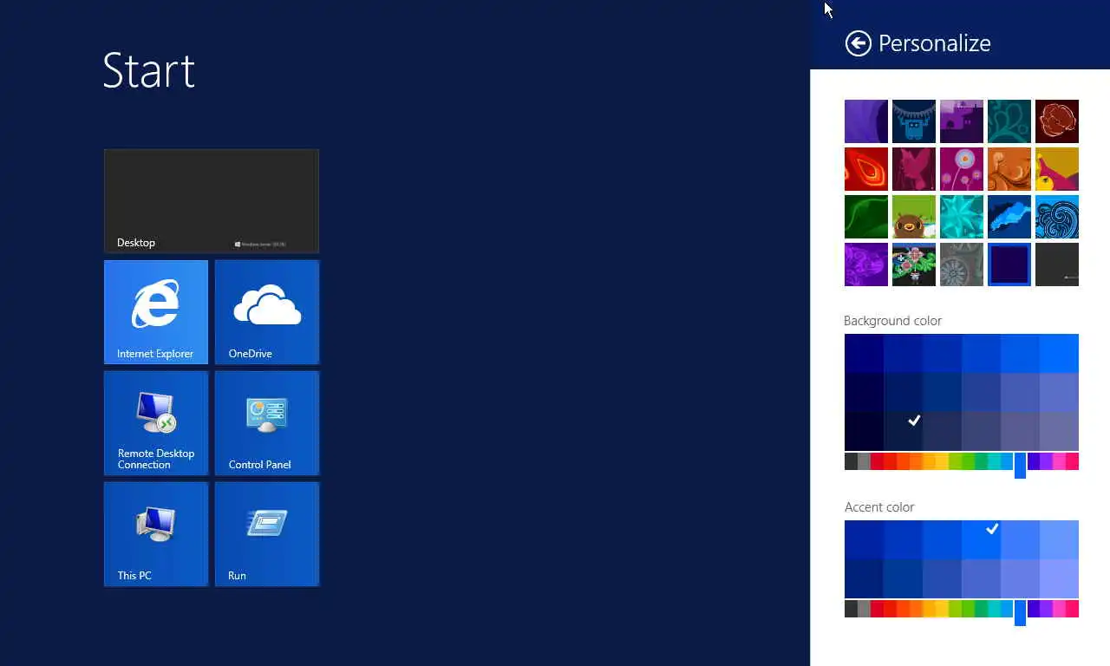Launch Remote Desktop Connection tile
The image size is (1110, 666).
coord(156,423)
